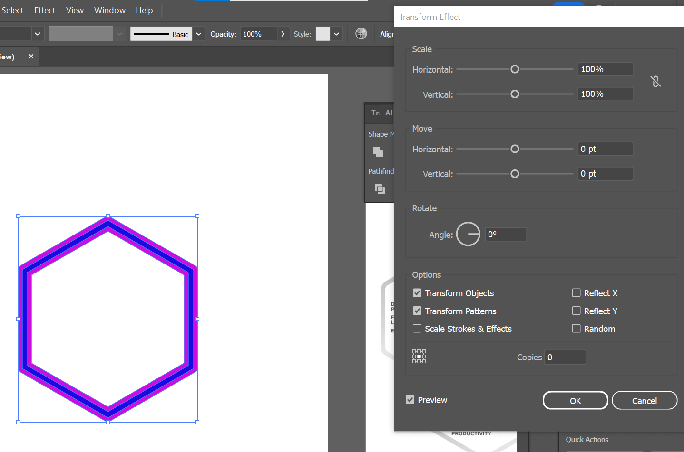Click the Opacity options arrow
This screenshot has width=684, height=452.
click(283, 34)
